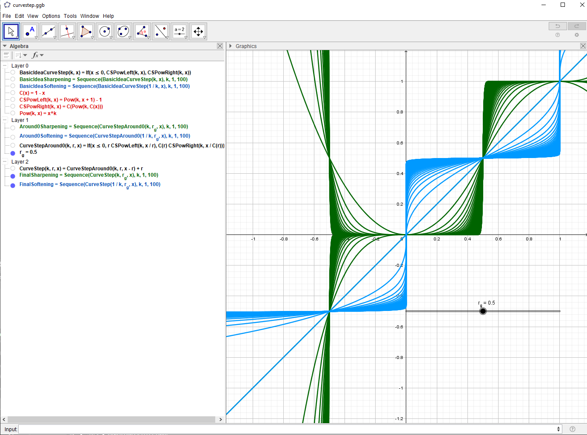The height and width of the screenshot is (435, 587).
Task: Open the Algebra fx description dropdown
Action: pyautogui.click(x=38, y=55)
